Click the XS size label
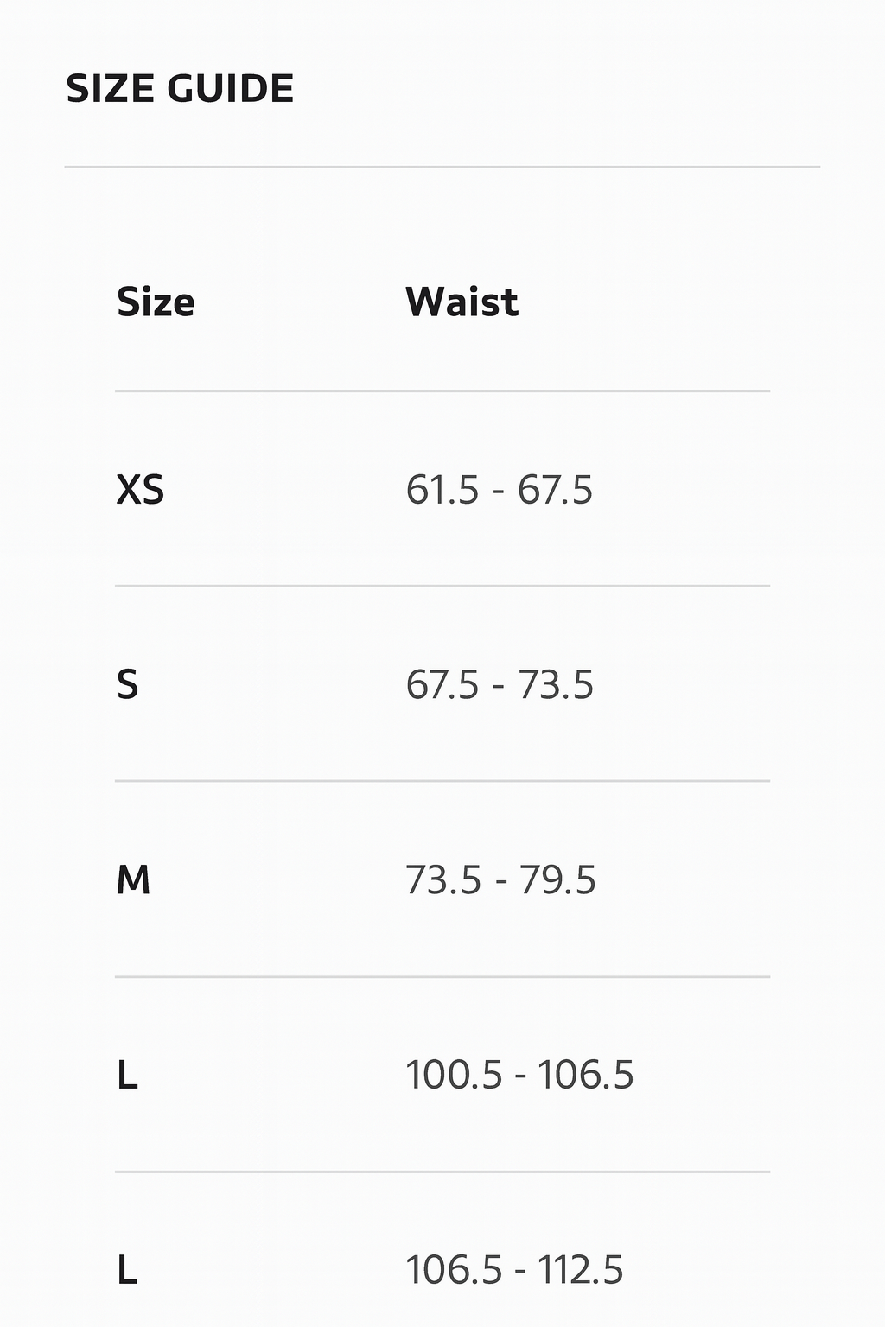 coord(140,491)
